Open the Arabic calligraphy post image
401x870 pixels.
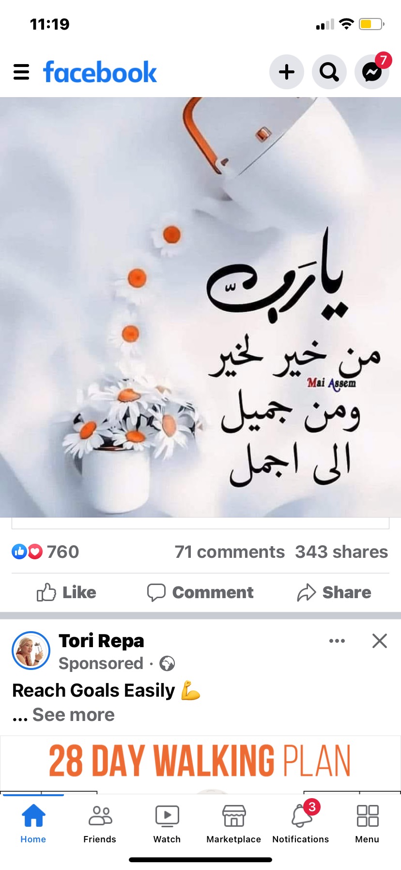tap(200, 307)
